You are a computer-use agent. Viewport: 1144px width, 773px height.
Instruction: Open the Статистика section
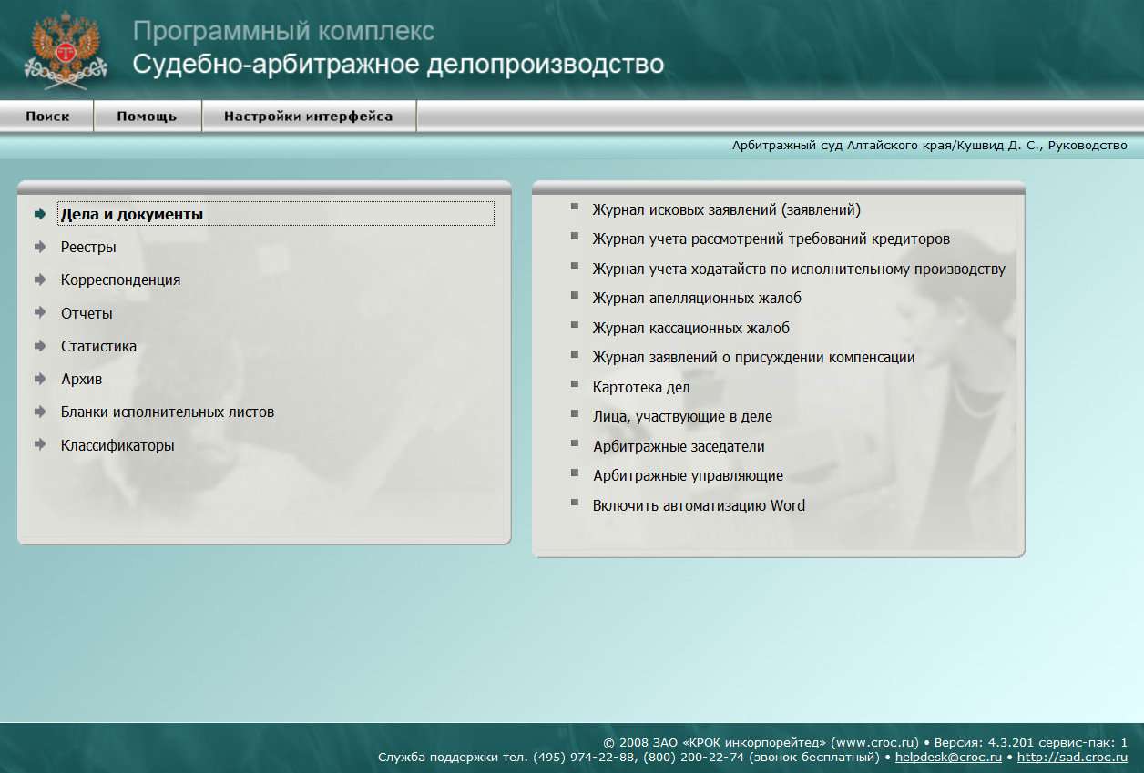tap(98, 346)
